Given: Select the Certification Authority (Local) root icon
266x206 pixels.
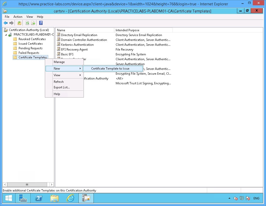Looking at the screenshot, I should pos(6,30).
